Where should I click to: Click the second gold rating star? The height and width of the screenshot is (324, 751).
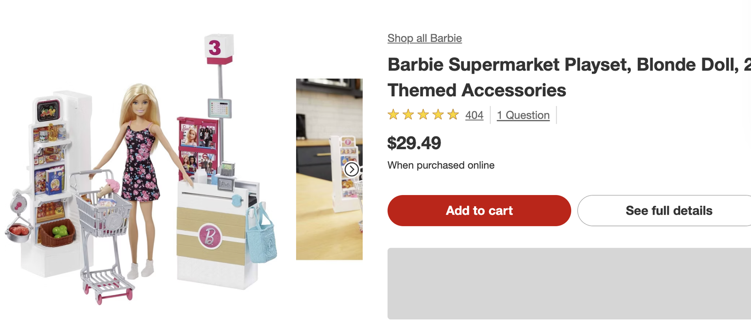point(408,114)
